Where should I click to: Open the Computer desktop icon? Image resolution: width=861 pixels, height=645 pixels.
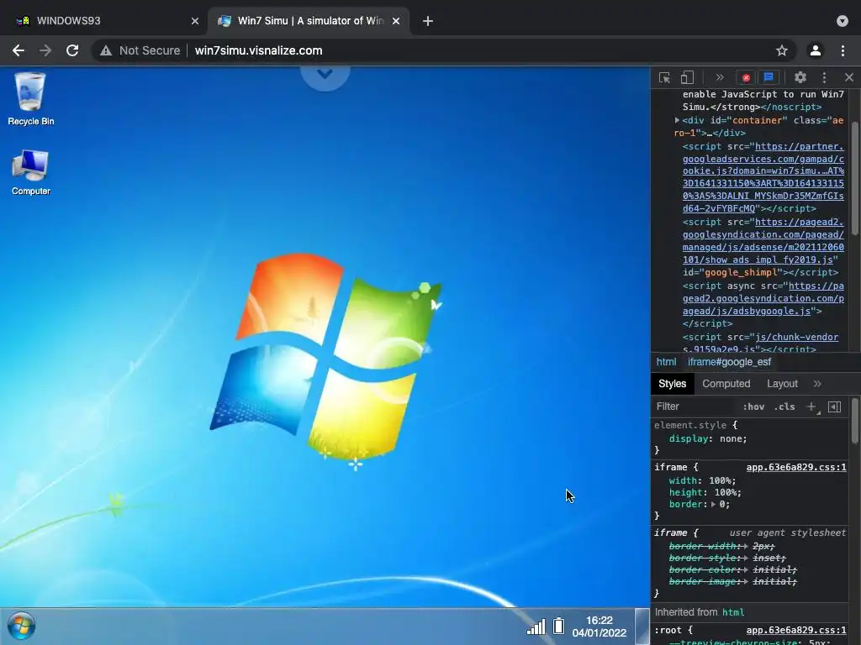point(31,172)
